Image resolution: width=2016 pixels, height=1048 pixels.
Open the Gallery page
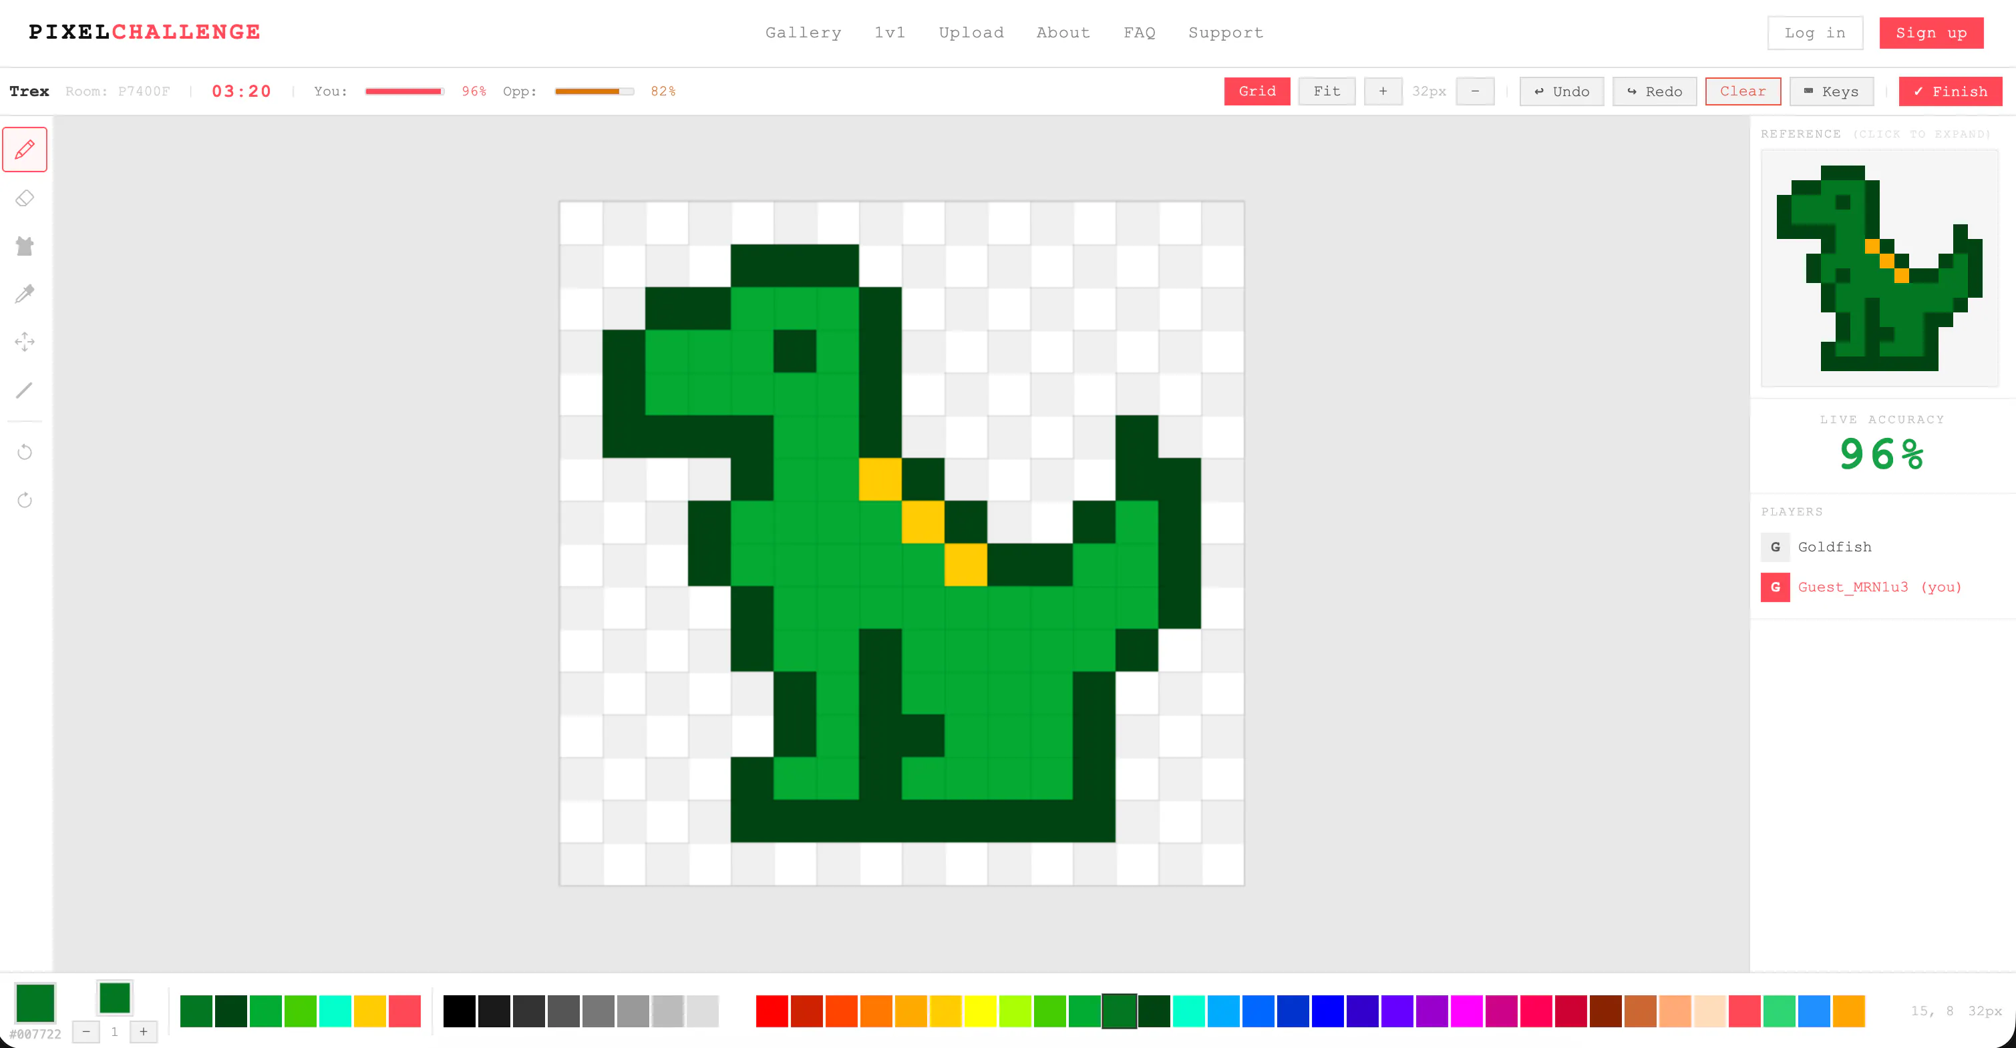tap(803, 33)
